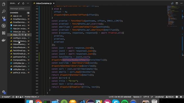Open the feedback smiley icon
Viewport: 184px width, 103px height.
click(x=177, y=97)
